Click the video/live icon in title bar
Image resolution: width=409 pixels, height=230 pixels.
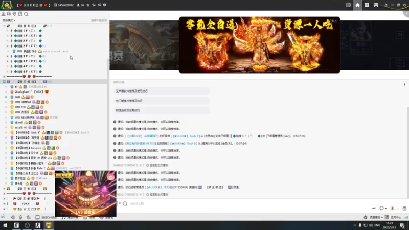click(x=348, y=5)
